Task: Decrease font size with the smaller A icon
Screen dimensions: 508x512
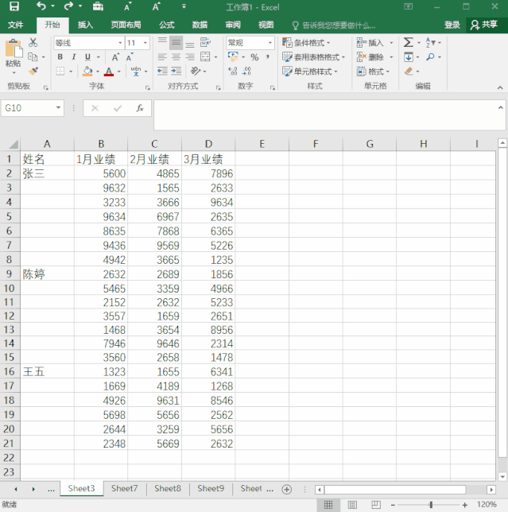Action: [x=130, y=57]
